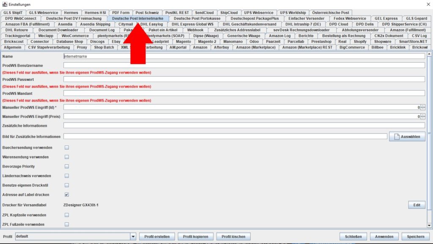Click the Schließen button
This screenshot has width=433, height=244.
353,236
